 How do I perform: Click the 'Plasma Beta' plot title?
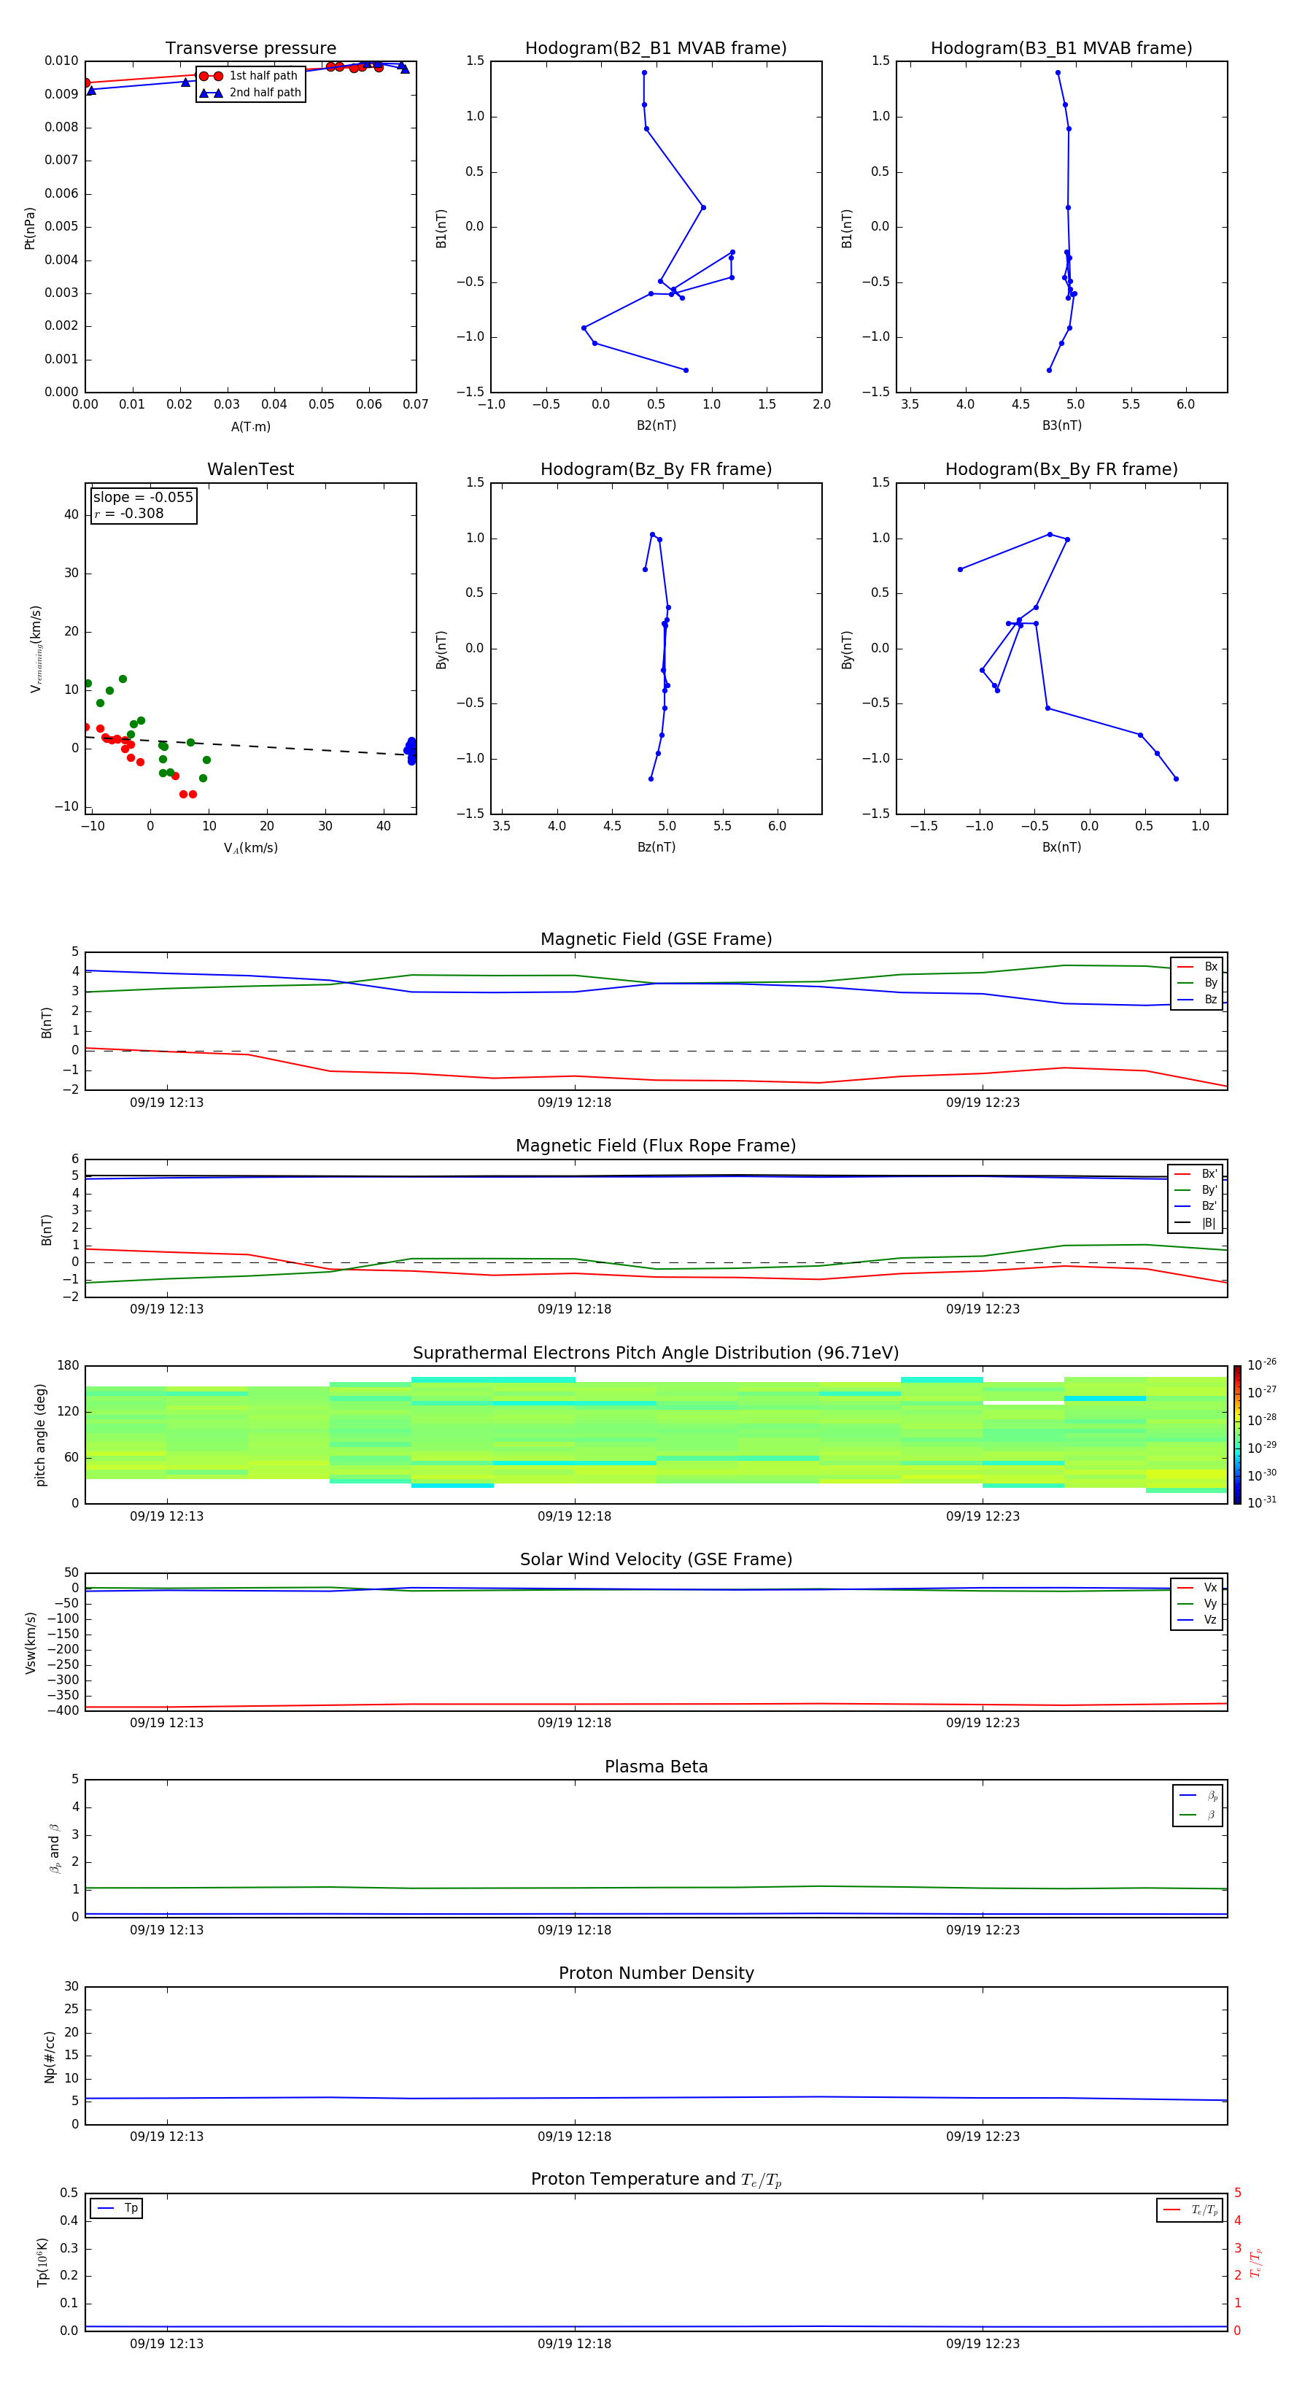(x=656, y=1767)
